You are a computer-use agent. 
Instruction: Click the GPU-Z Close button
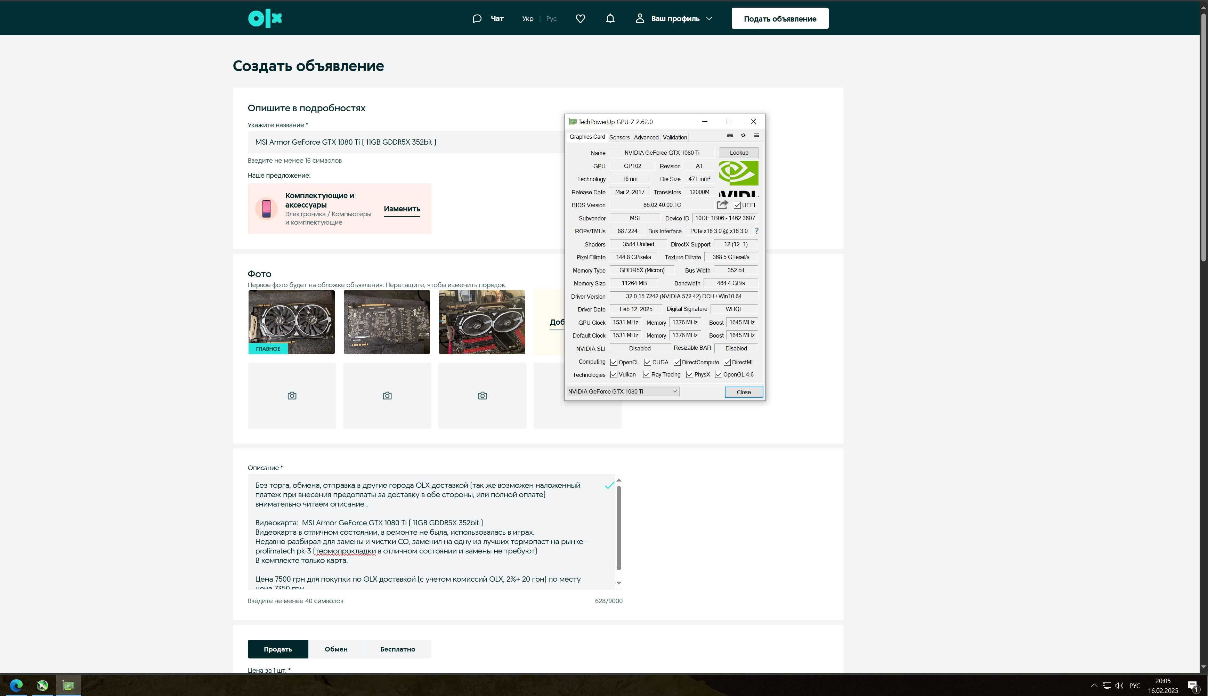click(744, 392)
